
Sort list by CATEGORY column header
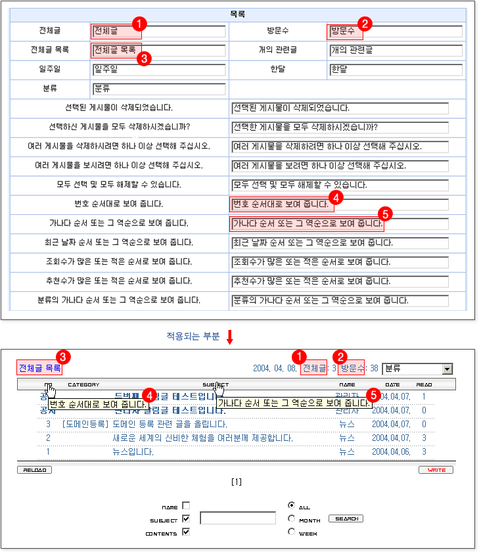83,384
